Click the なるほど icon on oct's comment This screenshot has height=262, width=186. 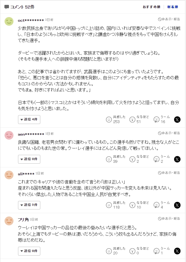point(132,119)
